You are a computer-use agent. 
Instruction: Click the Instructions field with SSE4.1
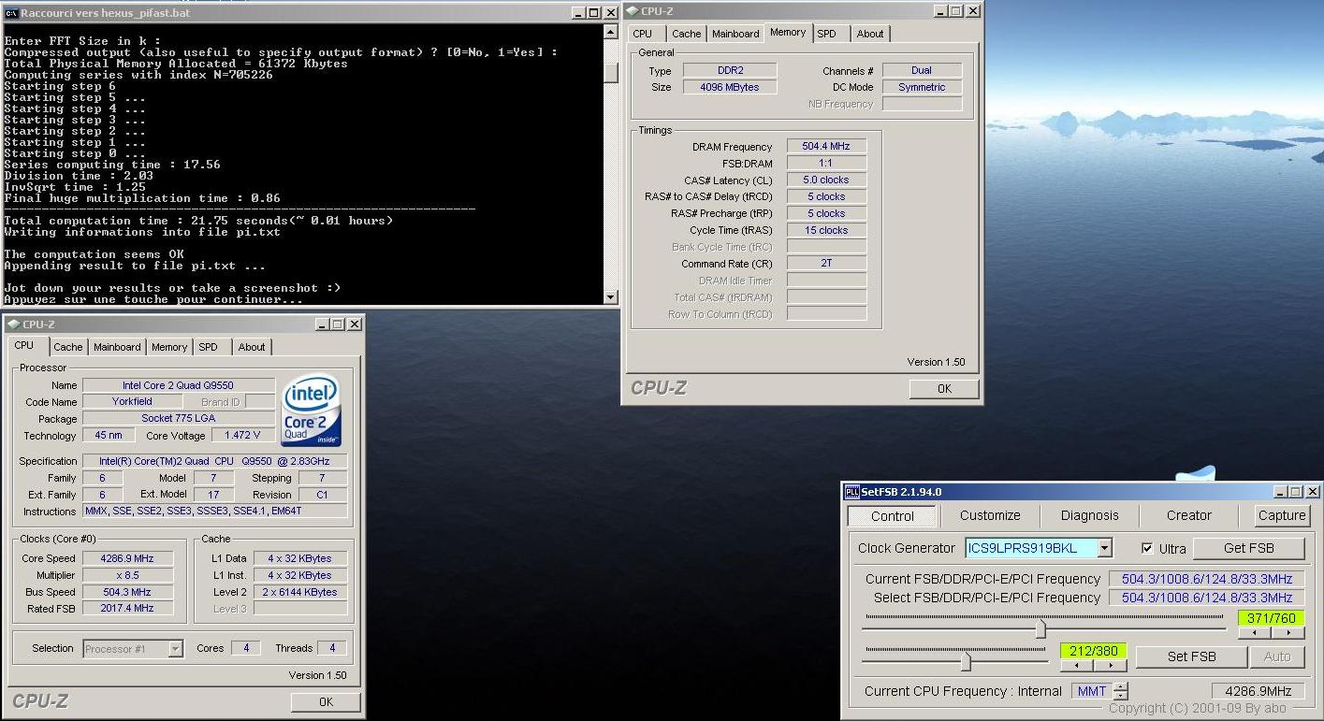click(x=214, y=512)
